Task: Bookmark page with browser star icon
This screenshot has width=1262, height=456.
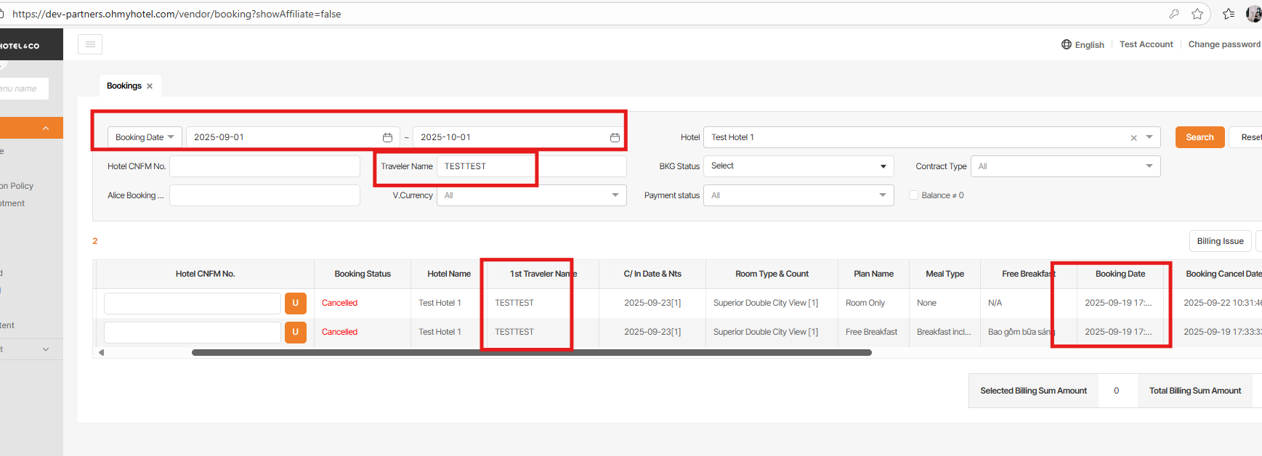Action: tap(1197, 14)
